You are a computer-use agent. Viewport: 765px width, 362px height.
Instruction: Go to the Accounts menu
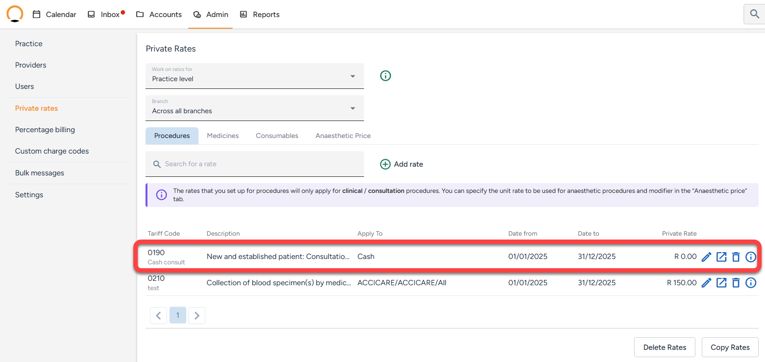coord(159,15)
